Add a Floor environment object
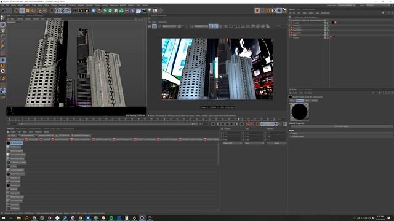The image size is (394, 221). point(138,10)
